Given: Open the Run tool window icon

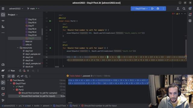Looking at the screenshot, I should click(x=3, y=82).
